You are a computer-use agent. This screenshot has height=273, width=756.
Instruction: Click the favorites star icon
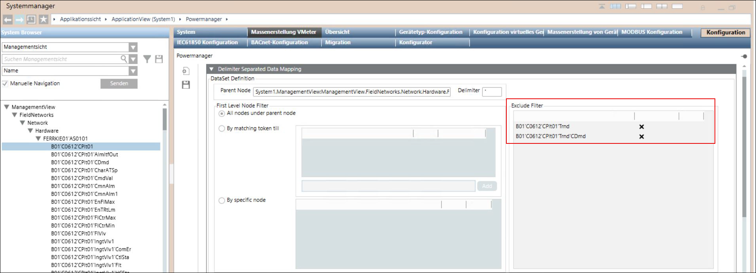pyautogui.click(x=43, y=19)
